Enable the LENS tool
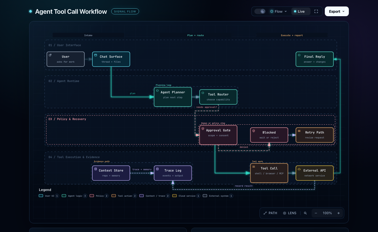 click(290, 213)
